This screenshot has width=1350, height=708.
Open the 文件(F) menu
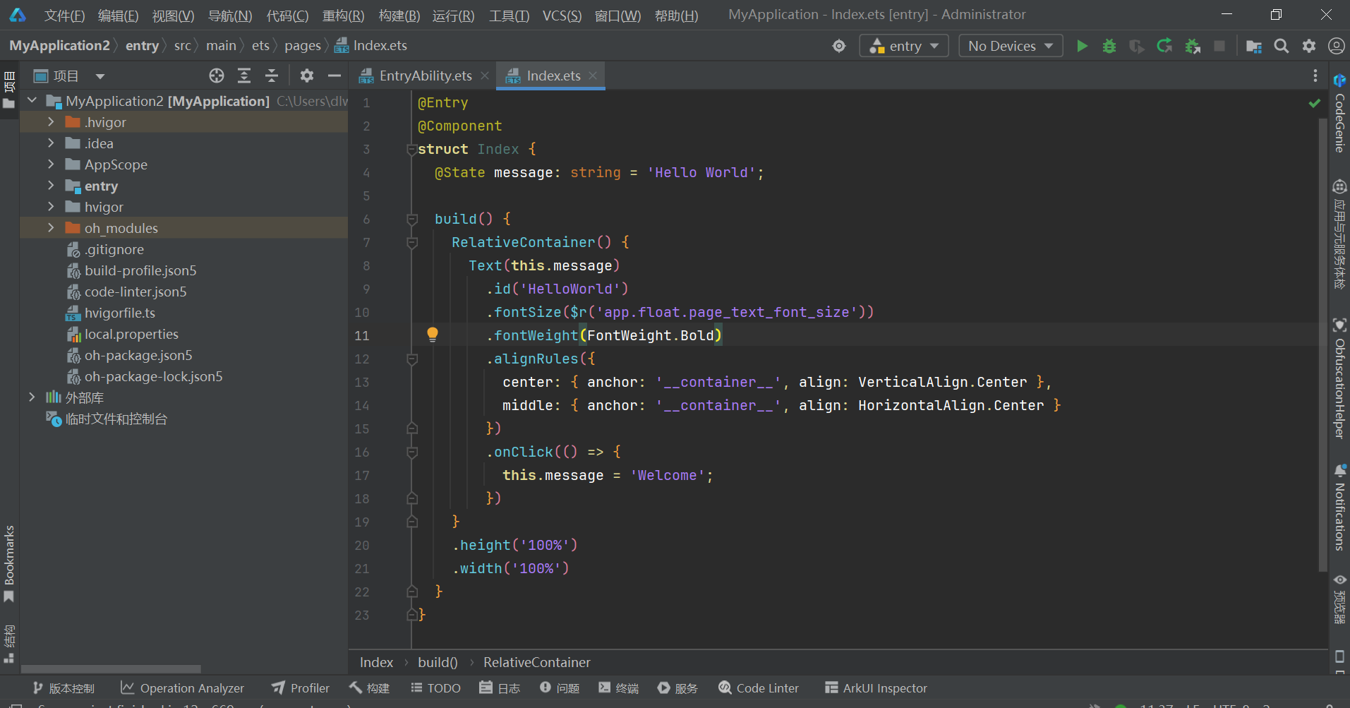[64, 16]
